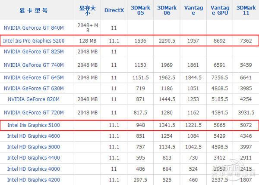Screen dimensions: 259x185
Task: Open the NVIDIA GeForce GT 840M link
Action: click(34, 28)
